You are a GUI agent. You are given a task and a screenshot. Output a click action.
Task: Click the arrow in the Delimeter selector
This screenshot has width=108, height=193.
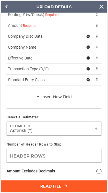[x=96, y=129]
